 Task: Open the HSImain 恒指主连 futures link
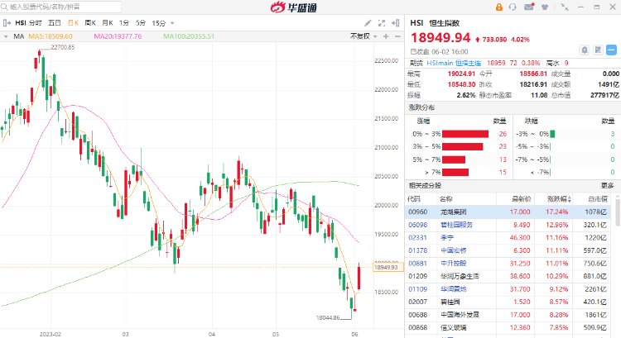coord(454,64)
